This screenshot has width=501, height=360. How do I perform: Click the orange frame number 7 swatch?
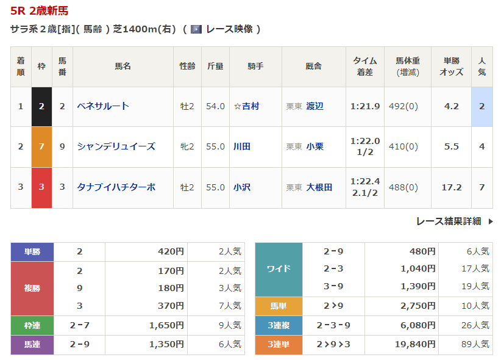coord(41,146)
